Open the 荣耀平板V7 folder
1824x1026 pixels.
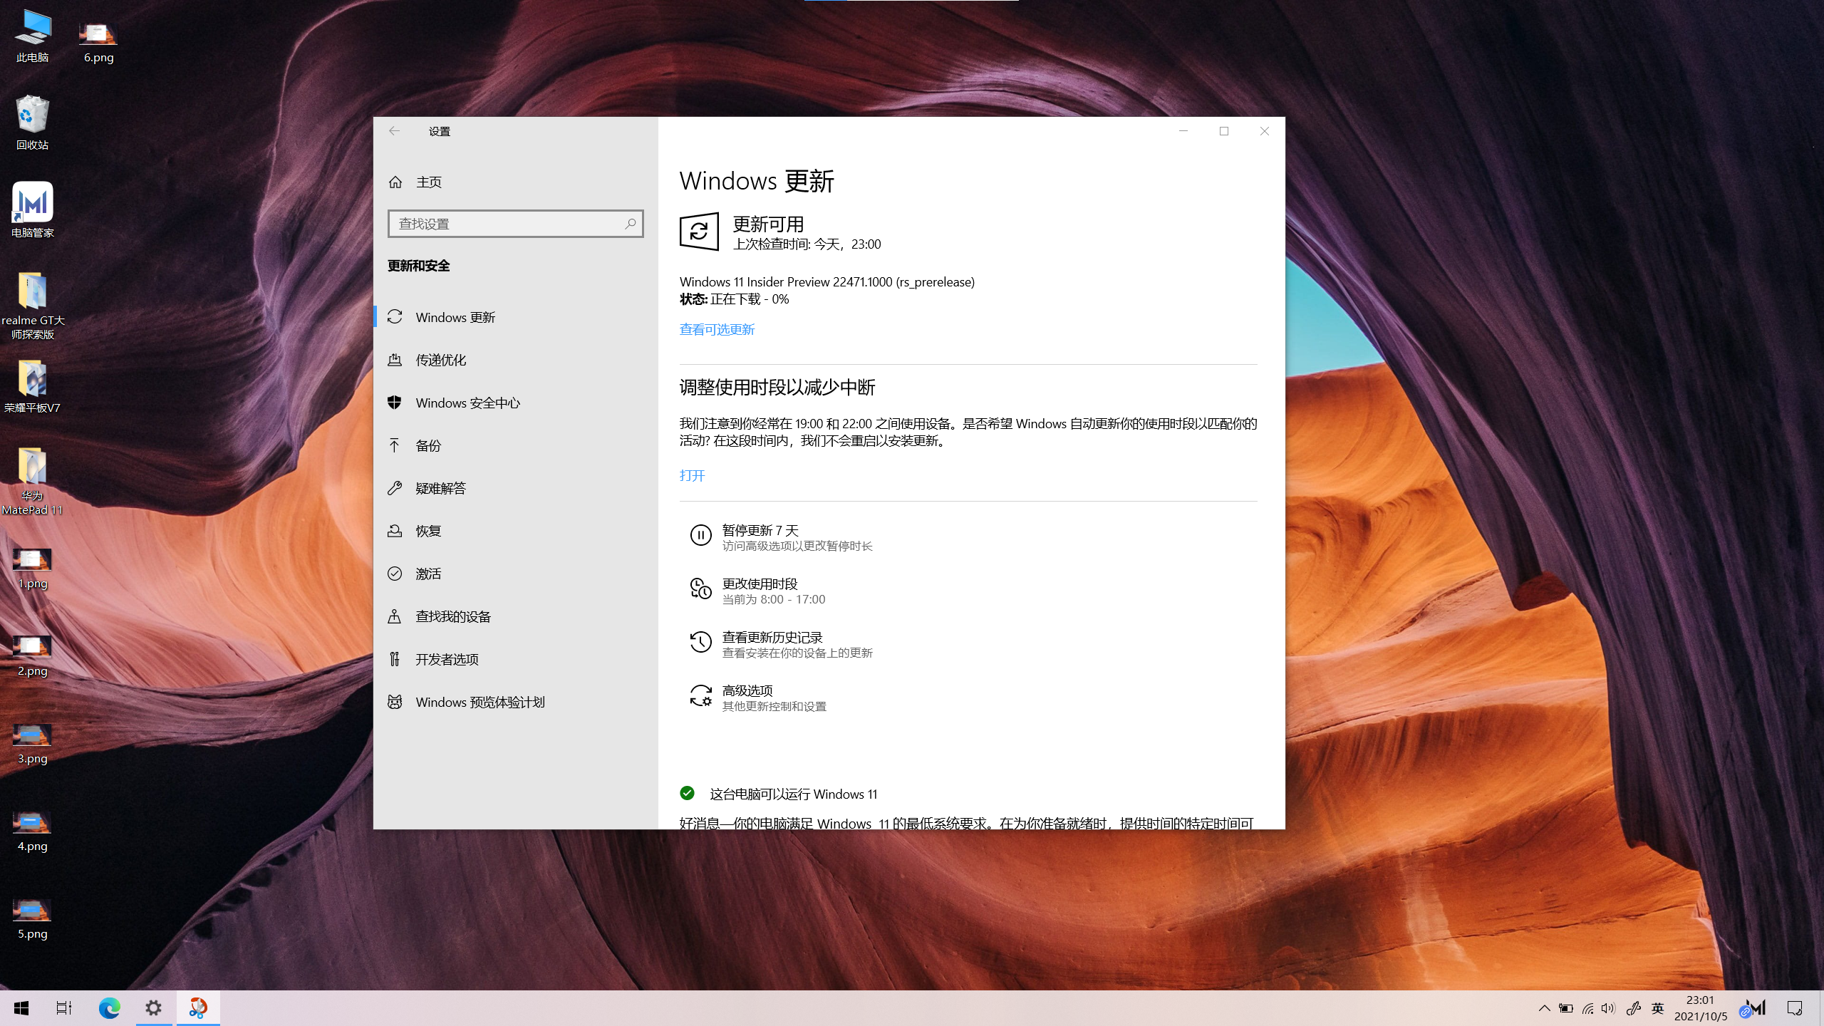pyautogui.click(x=33, y=386)
